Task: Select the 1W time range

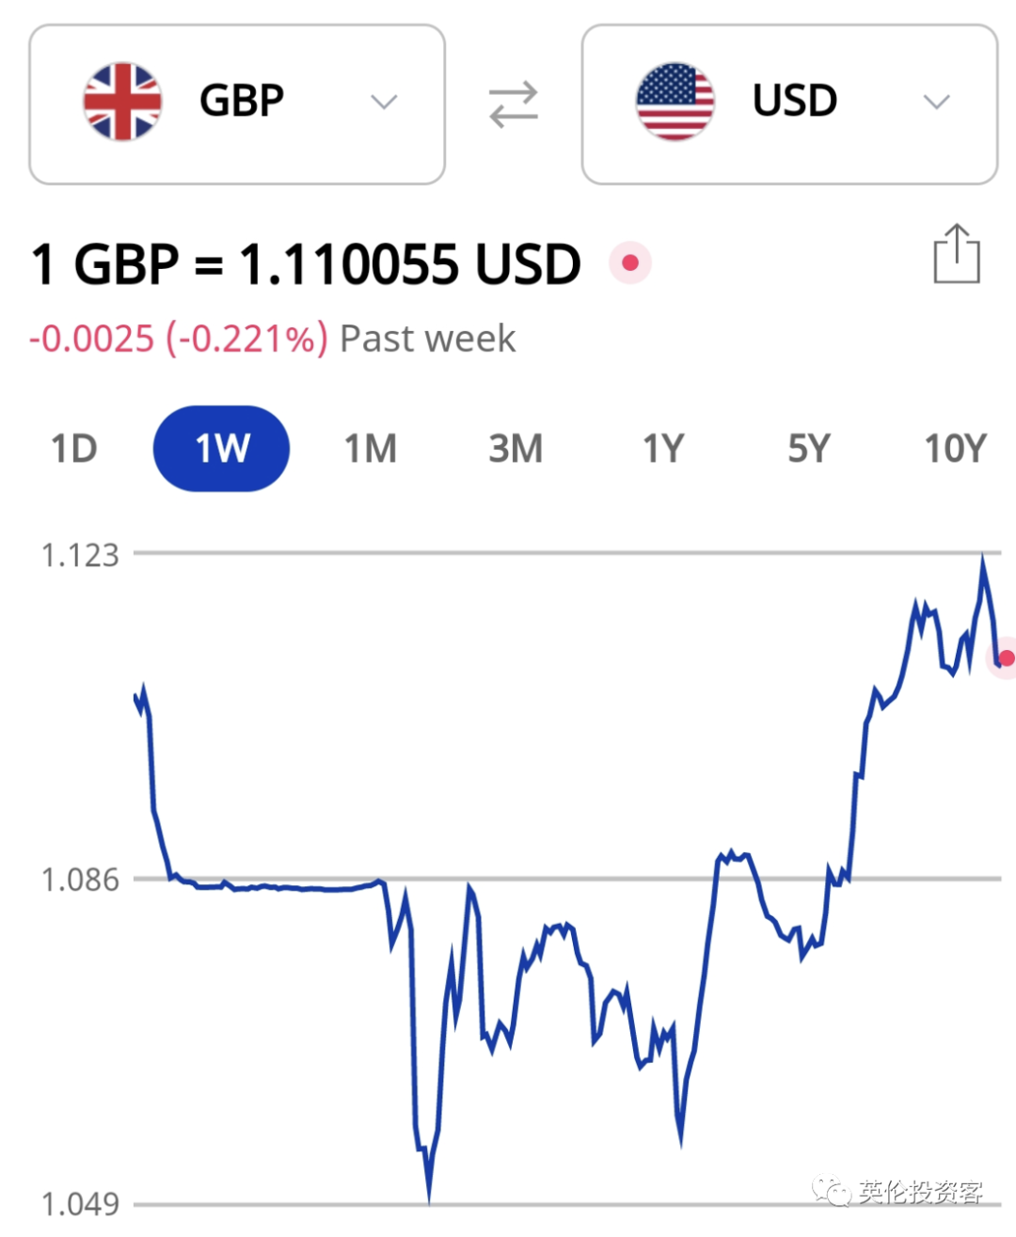Action: (x=221, y=449)
